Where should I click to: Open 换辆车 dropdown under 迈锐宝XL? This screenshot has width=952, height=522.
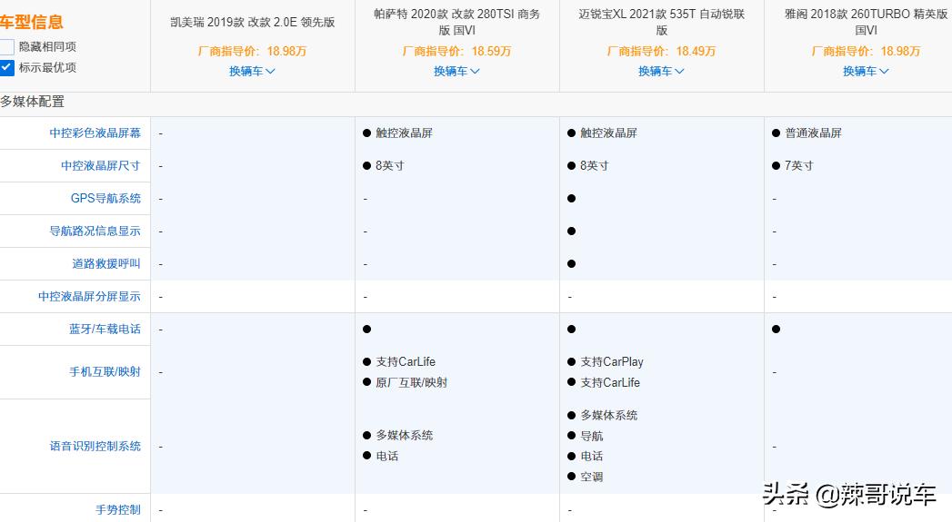click(661, 71)
